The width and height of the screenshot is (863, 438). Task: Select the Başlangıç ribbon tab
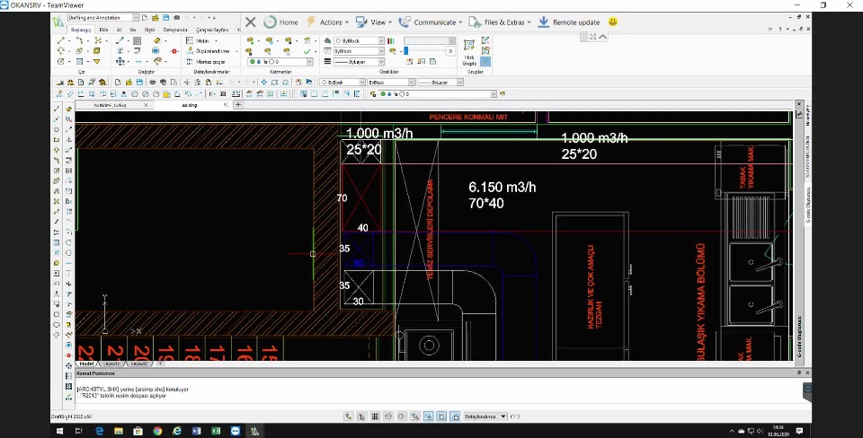point(81,30)
